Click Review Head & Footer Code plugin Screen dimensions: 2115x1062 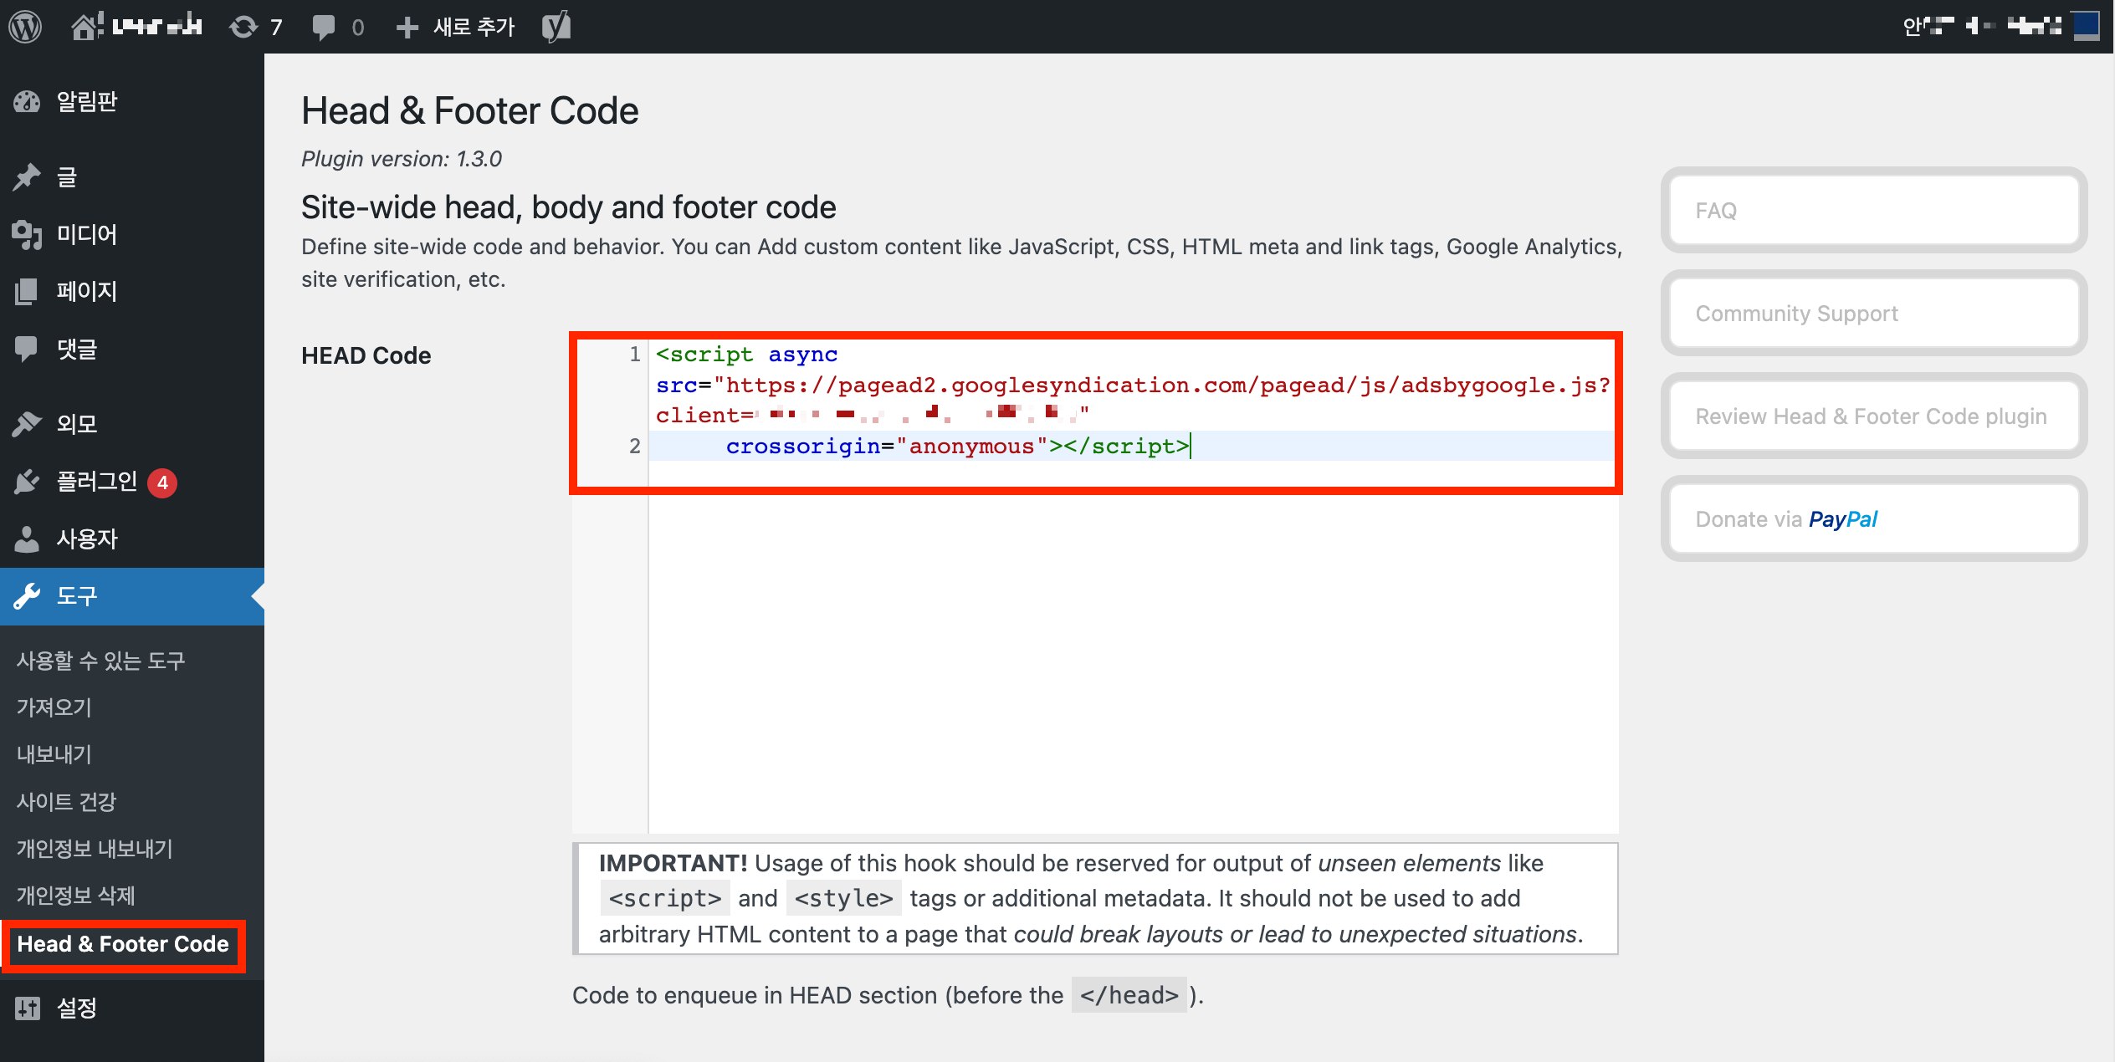(1873, 416)
